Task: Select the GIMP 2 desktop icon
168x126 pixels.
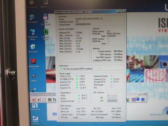Action: [34, 78]
